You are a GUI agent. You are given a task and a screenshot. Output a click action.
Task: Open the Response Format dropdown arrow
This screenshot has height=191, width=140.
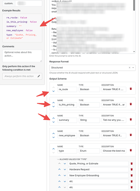133,68
